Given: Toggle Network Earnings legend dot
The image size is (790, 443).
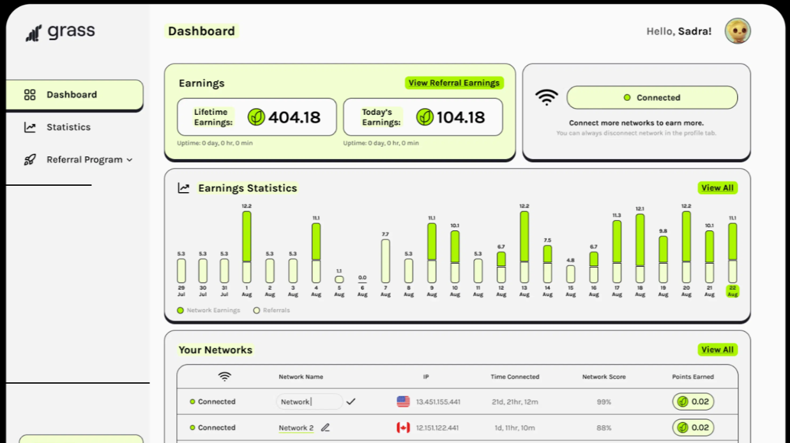Looking at the screenshot, I should pos(181,310).
